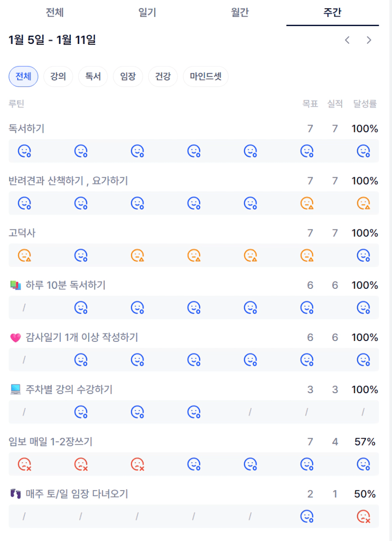Select the 전체 category filter chip
392x541 pixels.
coord(23,76)
